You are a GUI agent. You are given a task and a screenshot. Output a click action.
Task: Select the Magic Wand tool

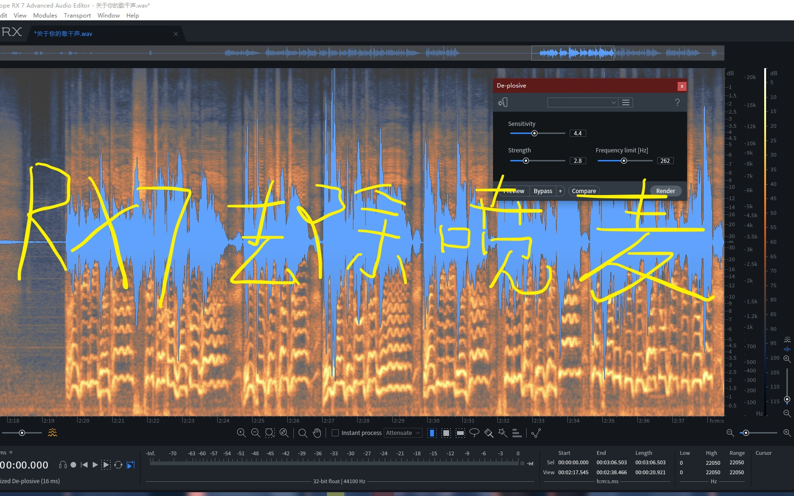503,433
